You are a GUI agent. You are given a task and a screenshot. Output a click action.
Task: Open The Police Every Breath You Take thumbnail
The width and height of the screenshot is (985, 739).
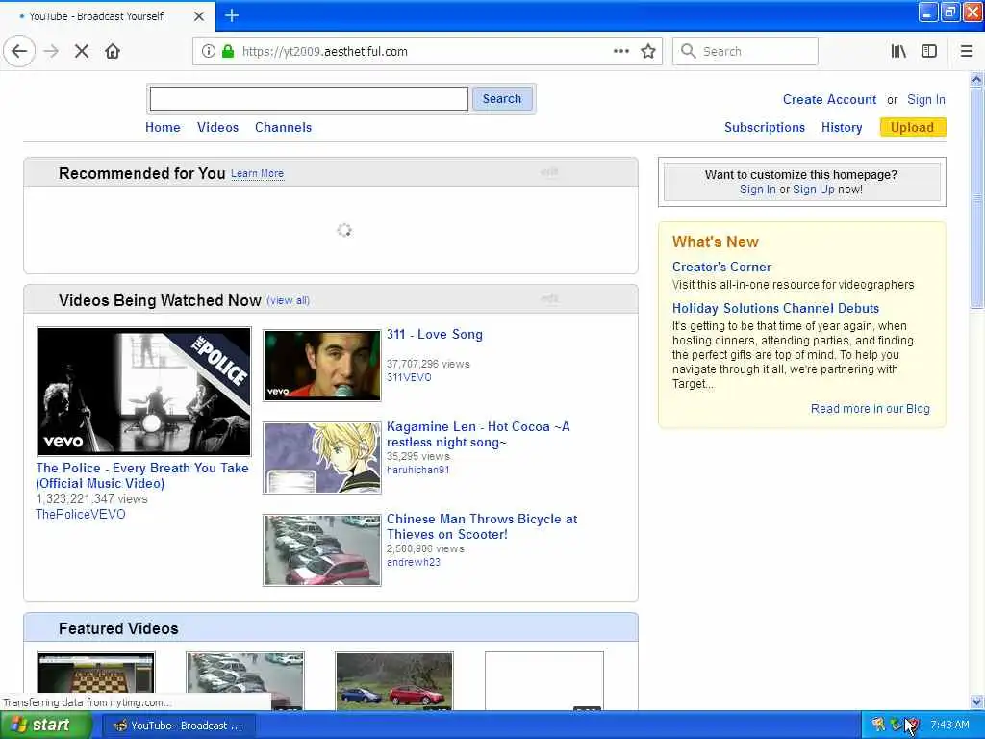[x=144, y=391]
